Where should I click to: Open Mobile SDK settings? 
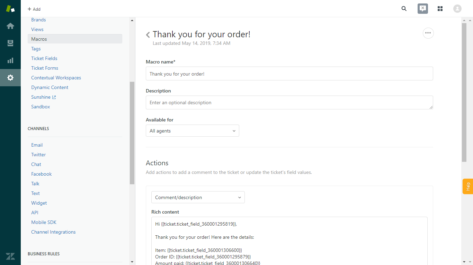pos(44,222)
